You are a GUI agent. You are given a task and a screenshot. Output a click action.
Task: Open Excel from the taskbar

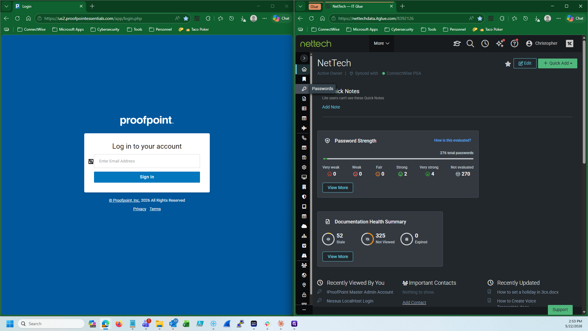(x=186, y=324)
